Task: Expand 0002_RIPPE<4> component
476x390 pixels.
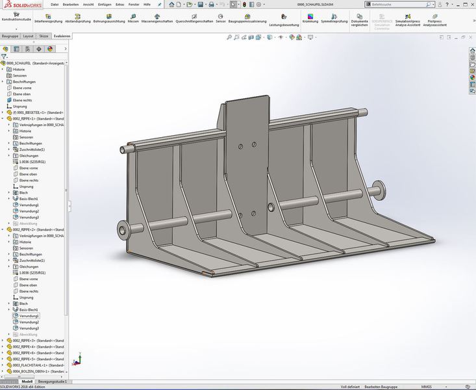Action: 3,346
